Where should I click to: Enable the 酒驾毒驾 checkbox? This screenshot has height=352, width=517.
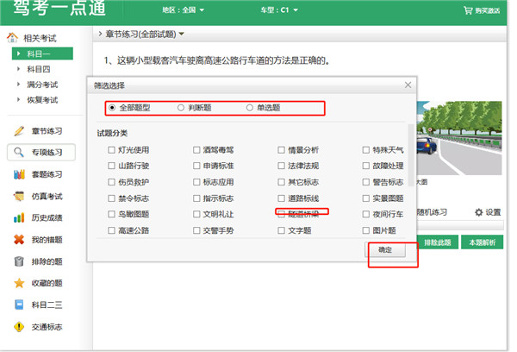click(x=197, y=150)
